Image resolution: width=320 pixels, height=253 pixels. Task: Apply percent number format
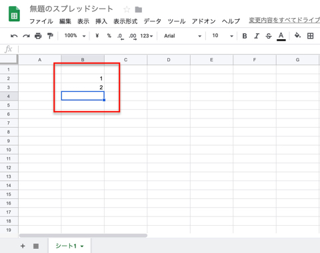click(109, 35)
